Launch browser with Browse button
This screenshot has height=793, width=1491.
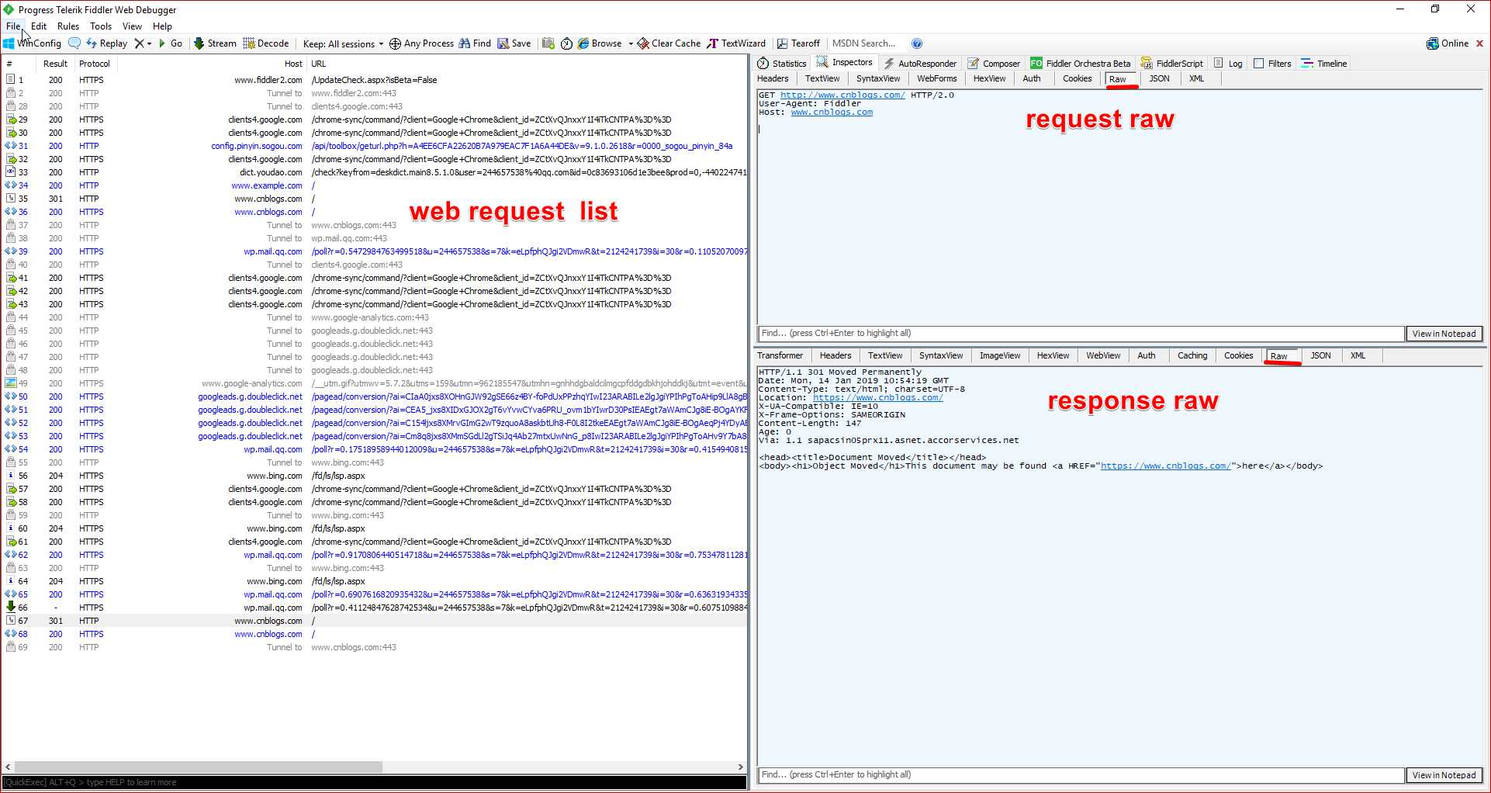[600, 43]
